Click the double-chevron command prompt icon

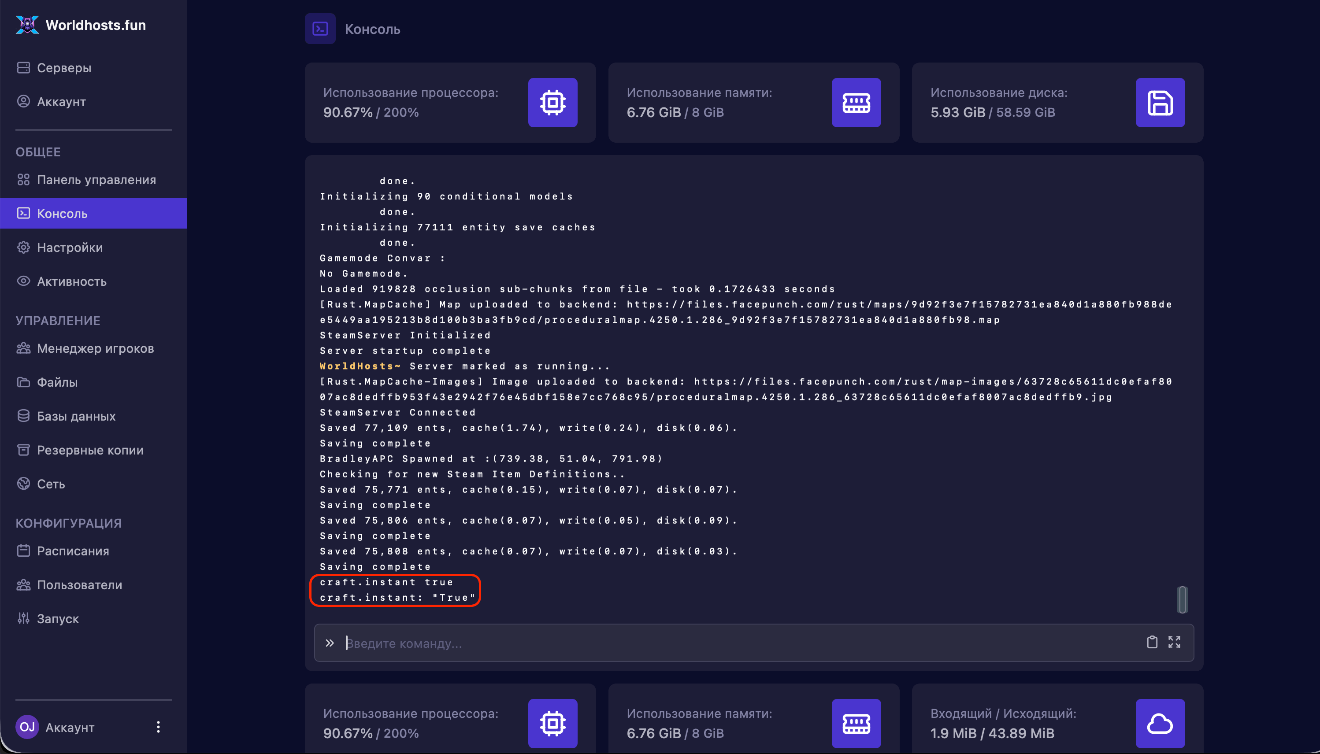[x=330, y=643]
